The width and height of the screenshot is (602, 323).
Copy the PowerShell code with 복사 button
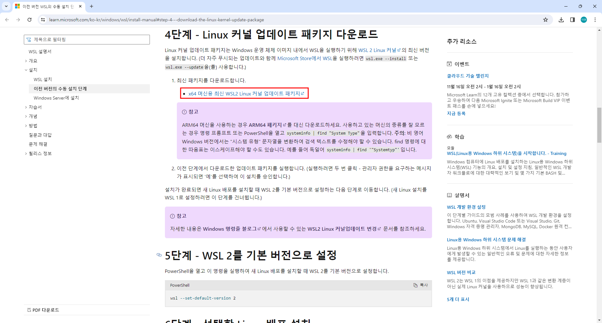420,285
